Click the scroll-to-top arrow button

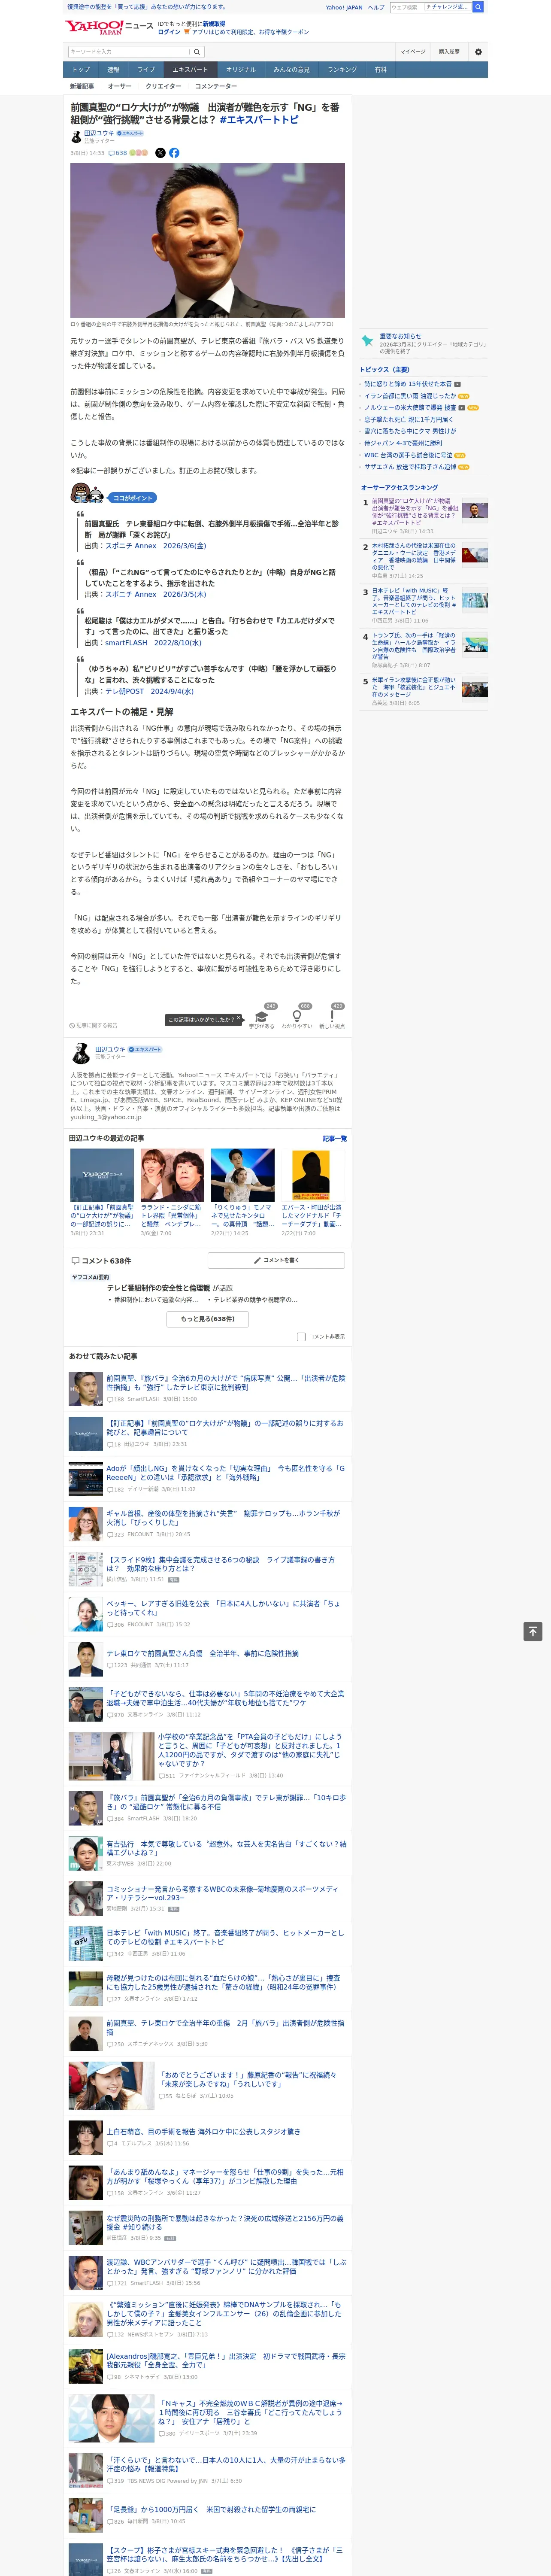533,1631
